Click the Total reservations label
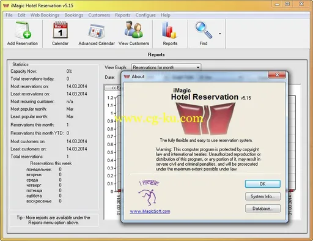 coord(27,157)
